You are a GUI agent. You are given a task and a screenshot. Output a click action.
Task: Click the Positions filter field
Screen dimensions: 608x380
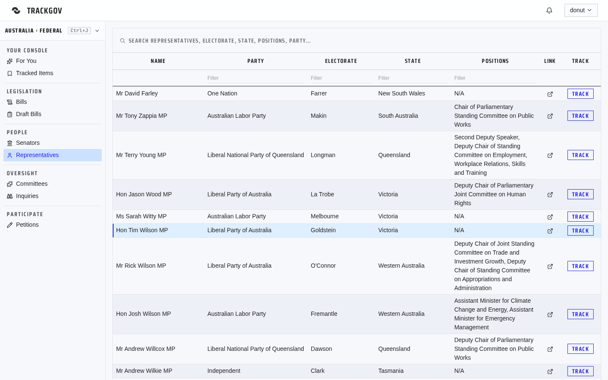pos(495,78)
